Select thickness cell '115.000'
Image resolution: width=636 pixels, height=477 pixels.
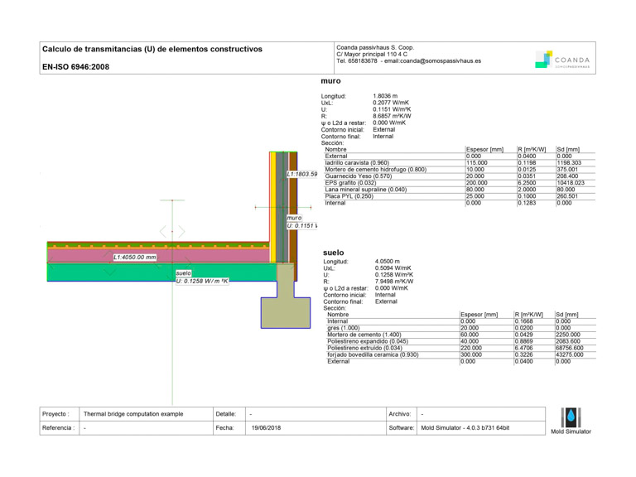pyautogui.click(x=477, y=162)
